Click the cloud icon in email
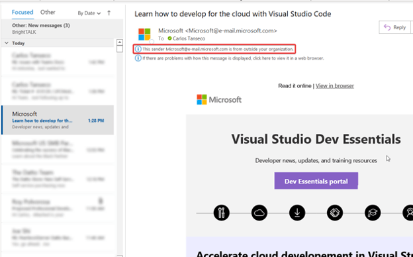 click(x=259, y=213)
